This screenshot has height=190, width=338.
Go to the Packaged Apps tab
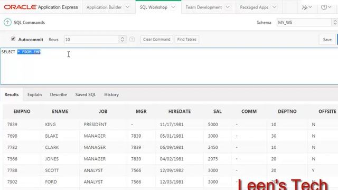coord(254,7)
